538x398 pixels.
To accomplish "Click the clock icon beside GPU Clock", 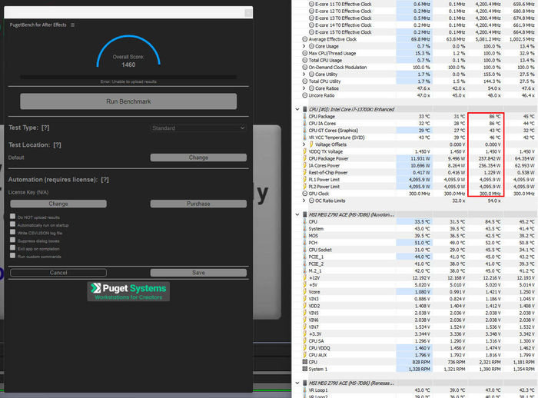I will (304, 194).
